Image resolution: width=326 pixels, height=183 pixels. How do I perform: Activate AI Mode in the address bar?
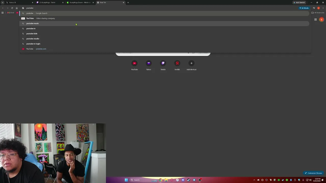(304, 8)
